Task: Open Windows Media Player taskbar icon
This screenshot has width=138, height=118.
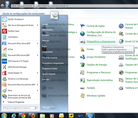Action: [52, 116]
